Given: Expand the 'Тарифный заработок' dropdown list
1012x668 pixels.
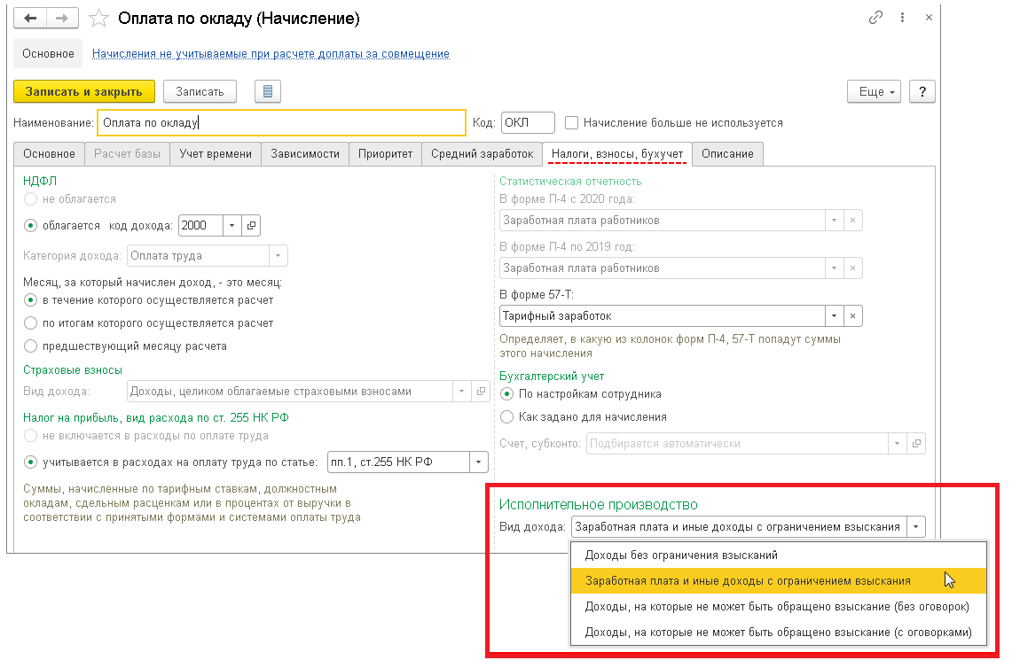Looking at the screenshot, I should pos(834,316).
